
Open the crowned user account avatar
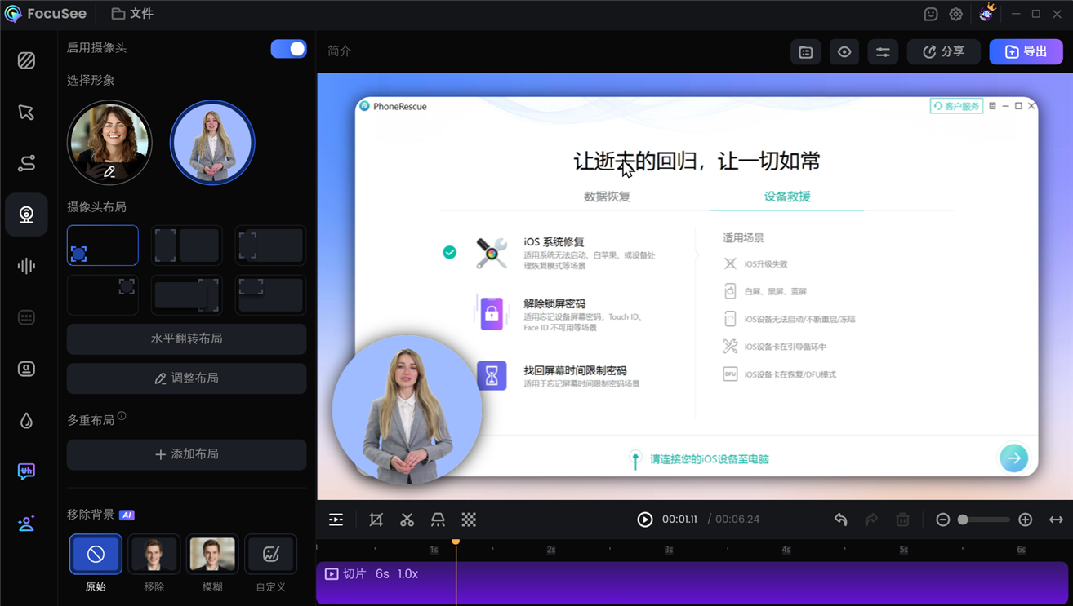pyautogui.click(x=986, y=12)
